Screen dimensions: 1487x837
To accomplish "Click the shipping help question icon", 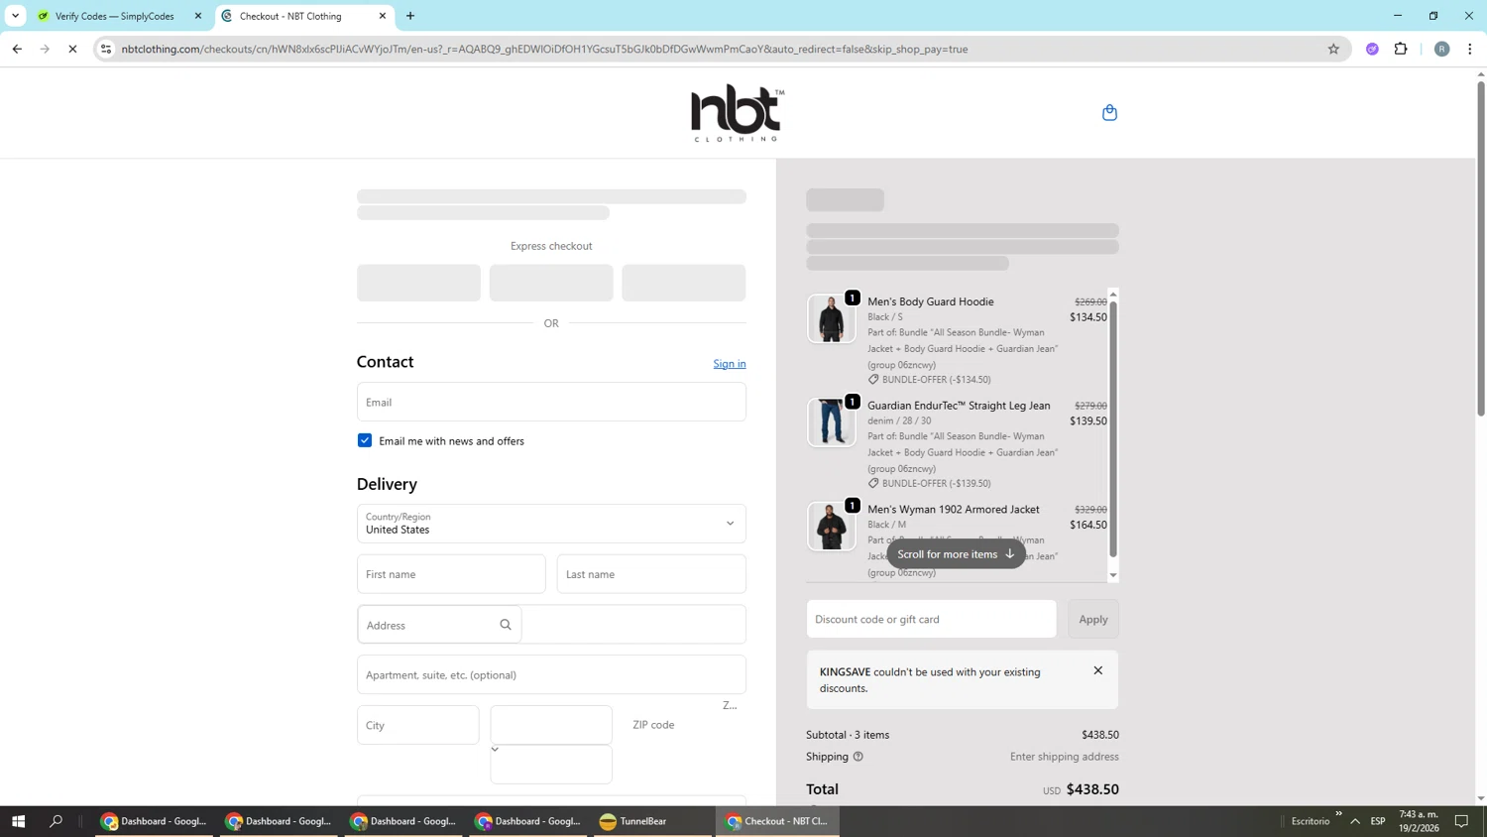I will click(x=858, y=757).
